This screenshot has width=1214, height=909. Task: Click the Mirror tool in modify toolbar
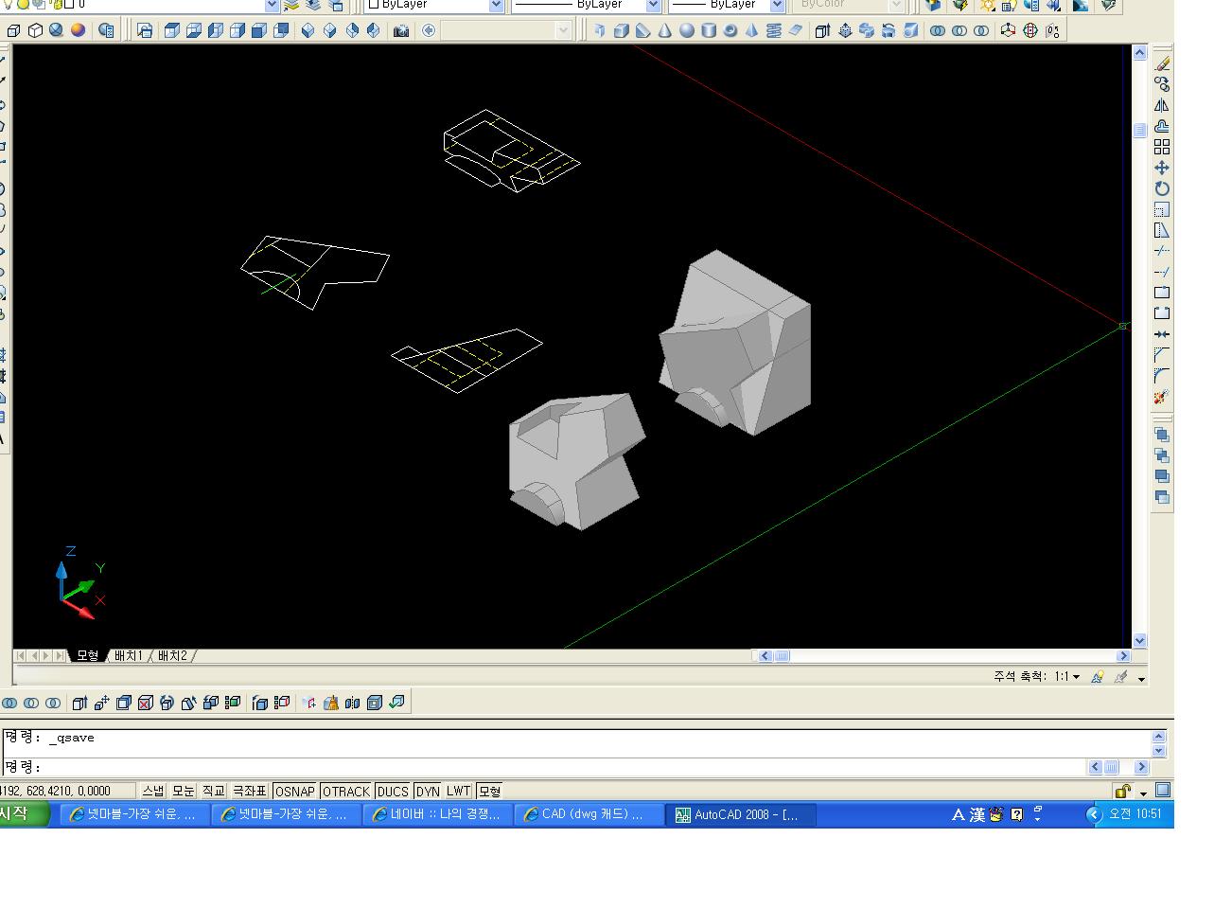click(x=1162, y=105)
